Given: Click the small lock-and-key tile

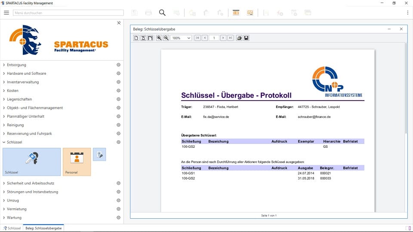Looking at the screenshot, I should click(x=99, y=155).
